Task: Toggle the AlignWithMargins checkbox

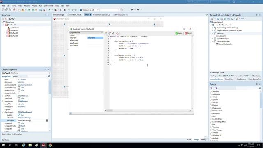Action: (19, 88)
